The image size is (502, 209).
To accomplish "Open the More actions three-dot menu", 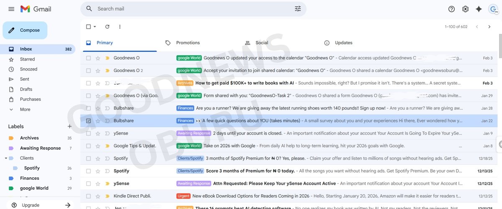I will click(x=120, y=27).
